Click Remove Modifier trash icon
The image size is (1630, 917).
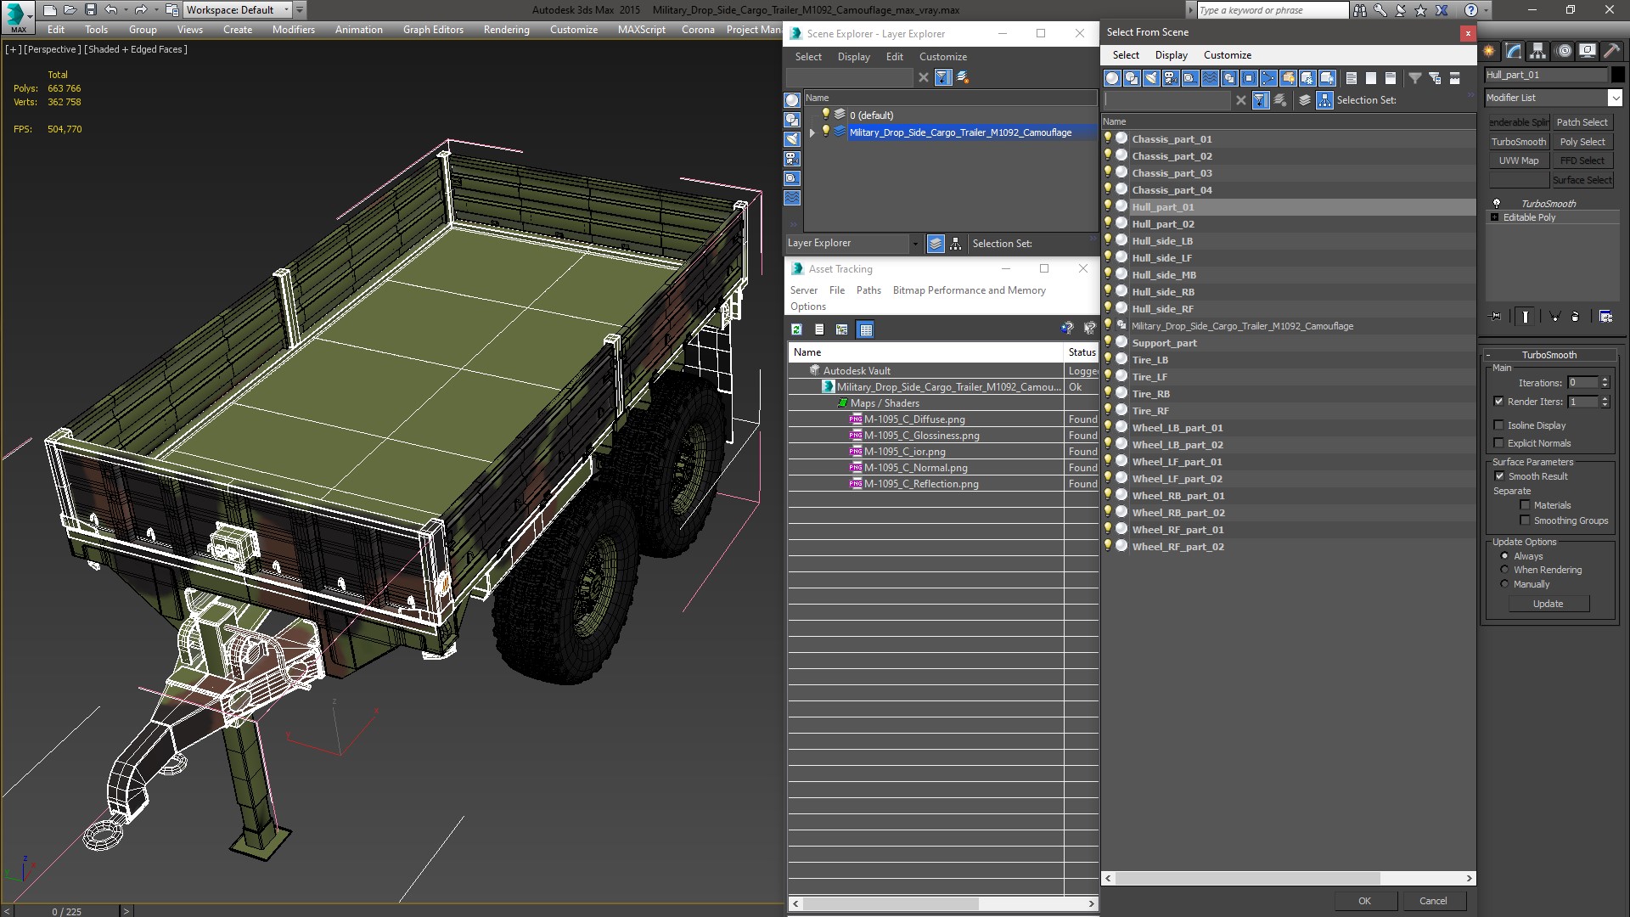(1576, 317)
